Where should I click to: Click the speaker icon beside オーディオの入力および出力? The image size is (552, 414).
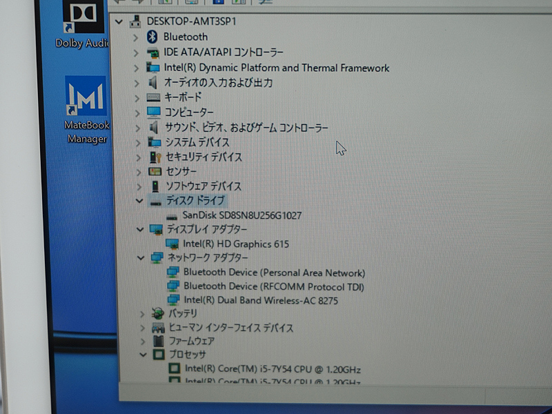[x=152, y=83]
